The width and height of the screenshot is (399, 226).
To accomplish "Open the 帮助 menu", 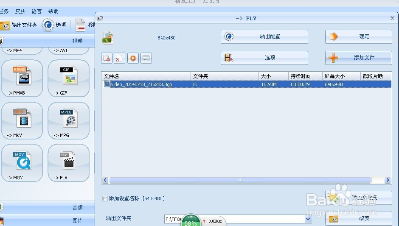I will pyautogui.click(x=53, y=11).
